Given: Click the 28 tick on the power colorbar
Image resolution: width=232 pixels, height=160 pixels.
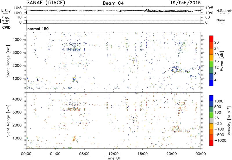Looking at the screenshot, I should 216,42.
